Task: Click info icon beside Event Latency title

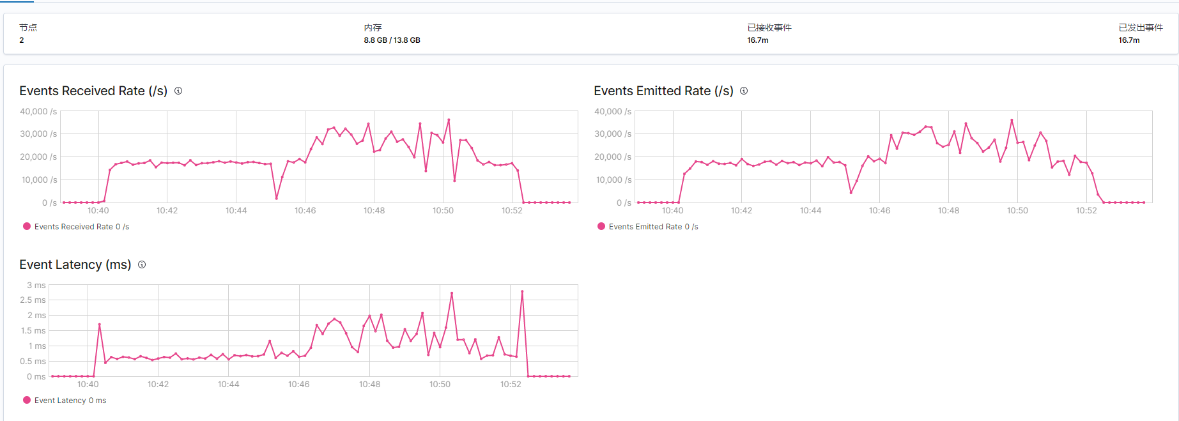Action: 142,264
